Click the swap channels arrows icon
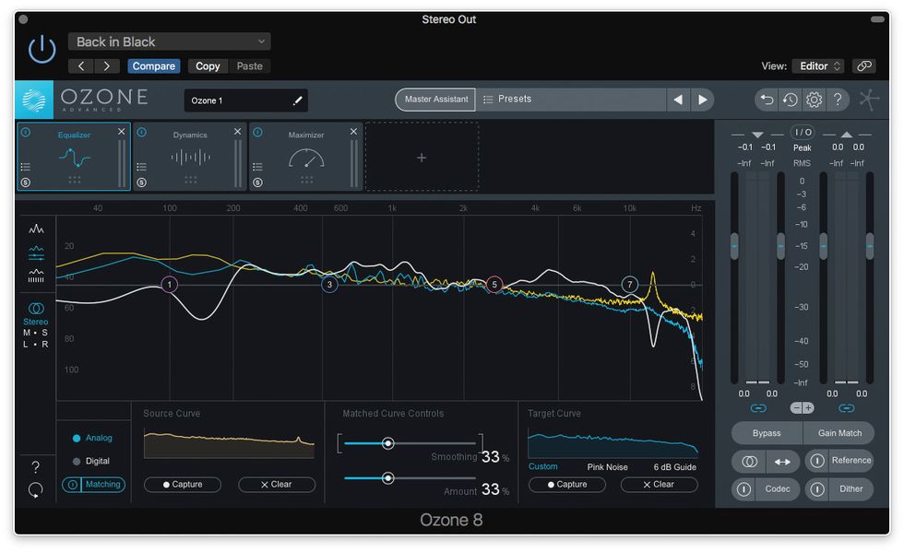The width and height of the screenshot is (904, 552). coord(782,461)
